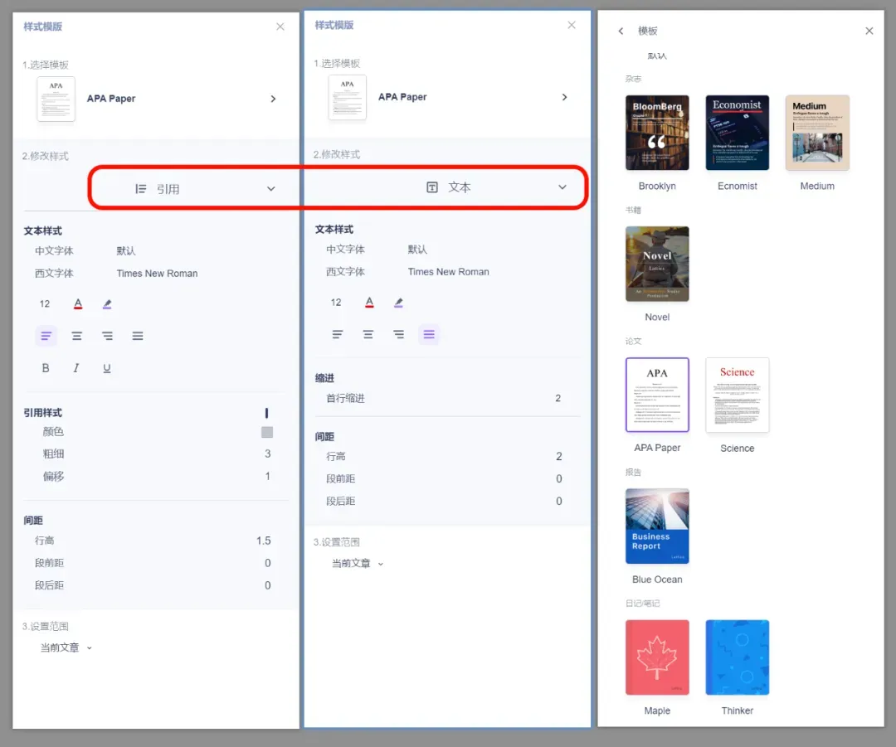Screen dimensions: 896x747
Task: Choose the APA Paper template thumbnail
Action: (657, 395)
